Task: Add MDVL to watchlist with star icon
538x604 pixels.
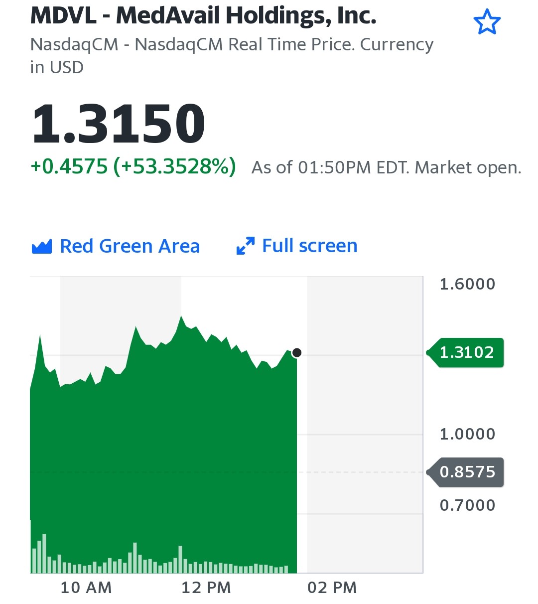Action: 487,22
